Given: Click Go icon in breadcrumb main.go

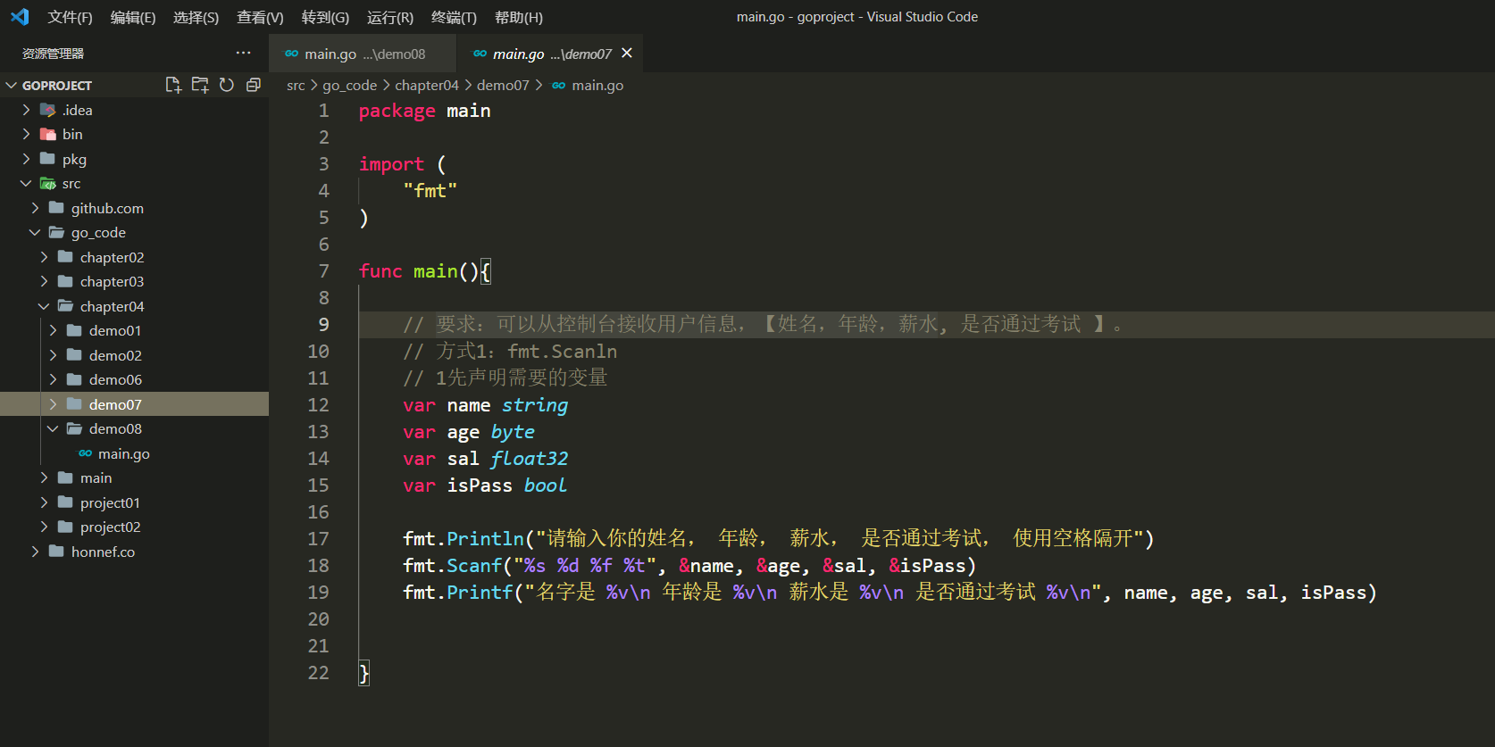Looking at the screenshot, I should [559, 86].
